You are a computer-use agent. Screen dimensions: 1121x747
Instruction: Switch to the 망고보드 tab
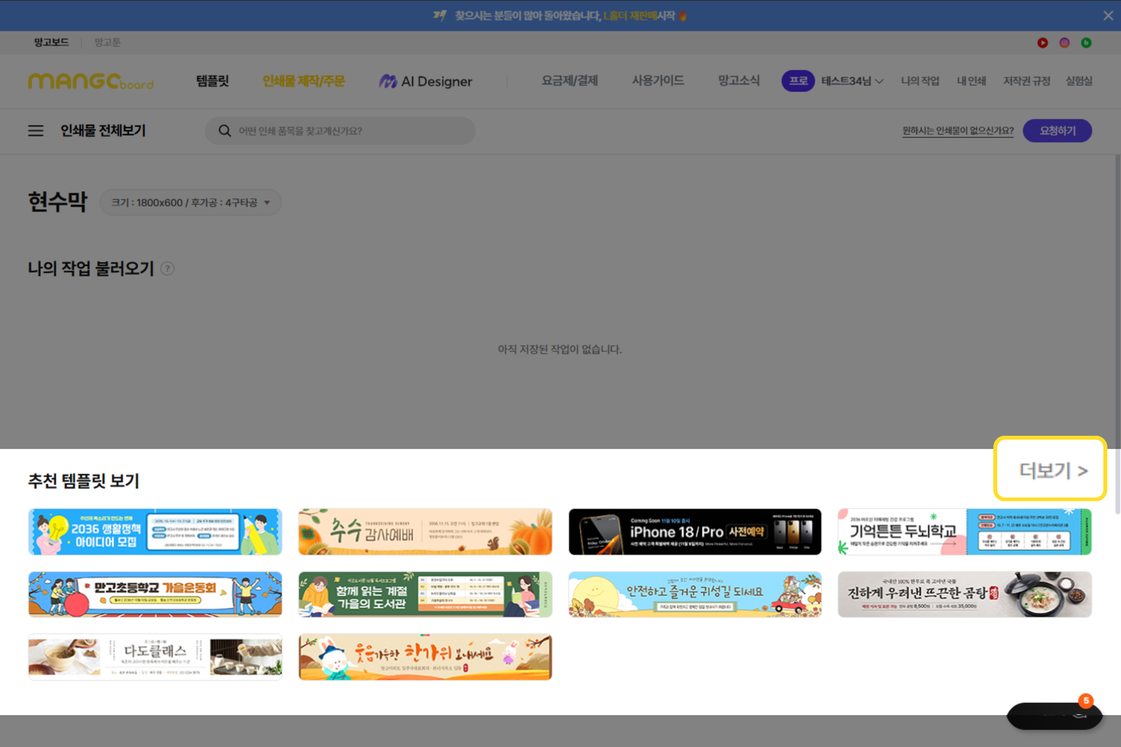point(51,42)
